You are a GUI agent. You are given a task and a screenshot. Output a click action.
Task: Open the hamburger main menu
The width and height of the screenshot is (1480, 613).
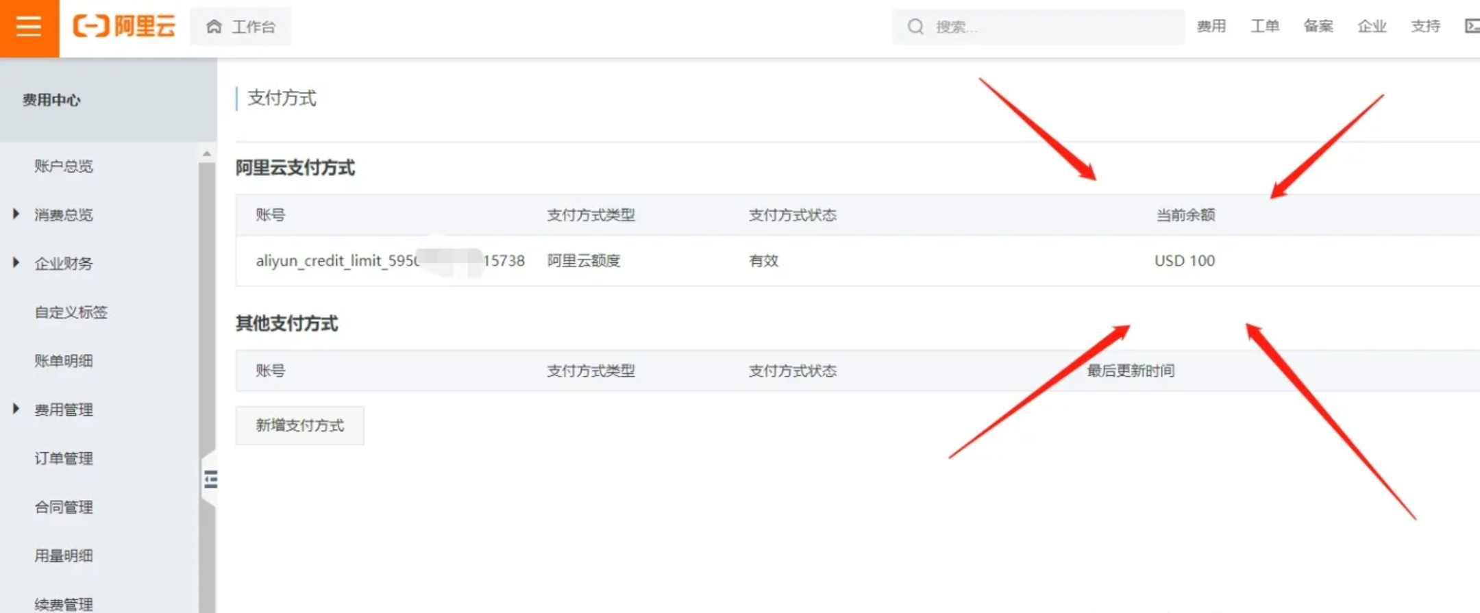pos(29,27)
